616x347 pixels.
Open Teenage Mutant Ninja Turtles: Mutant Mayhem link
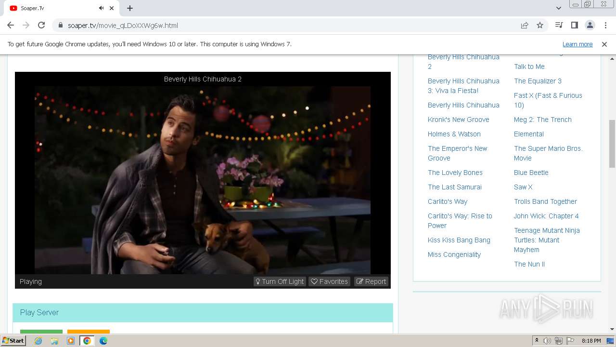(x=547, y=240)
